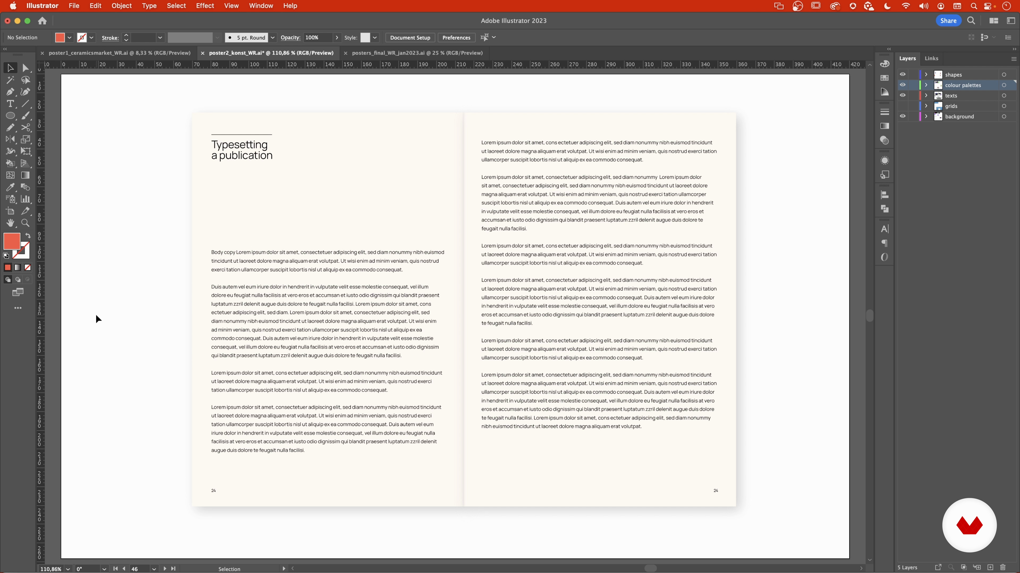Select the Artboard tool
1020x573 pixels.
click(10, 211)
